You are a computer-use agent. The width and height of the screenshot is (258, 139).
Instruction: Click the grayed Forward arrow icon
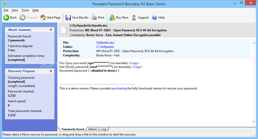22,18
